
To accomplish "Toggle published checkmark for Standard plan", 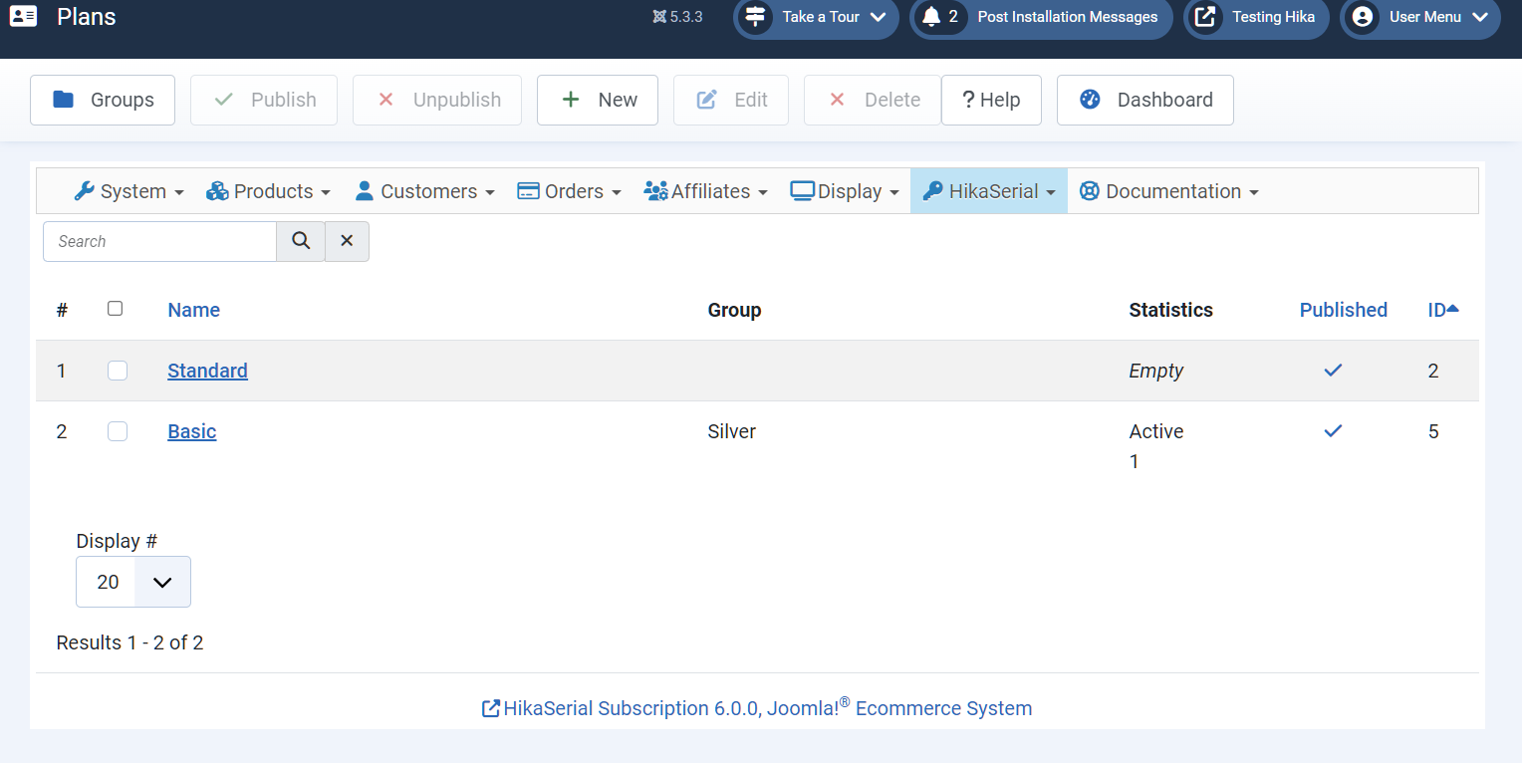I will 1333,371.
